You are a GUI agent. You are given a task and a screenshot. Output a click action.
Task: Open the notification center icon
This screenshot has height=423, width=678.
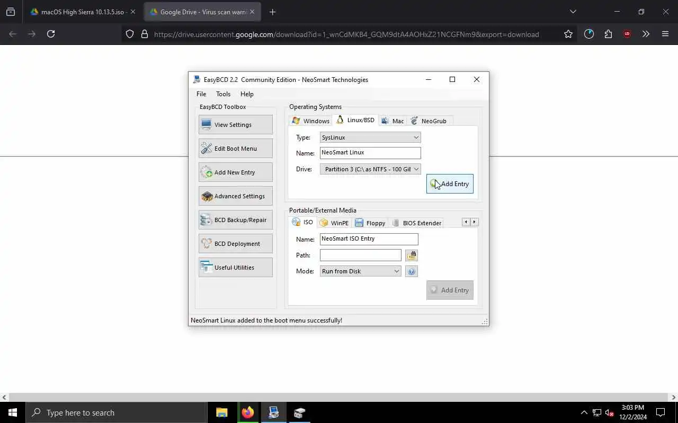click(661, 413)
